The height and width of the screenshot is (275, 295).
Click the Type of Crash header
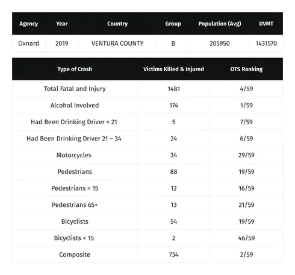click(x=75, y=69)
